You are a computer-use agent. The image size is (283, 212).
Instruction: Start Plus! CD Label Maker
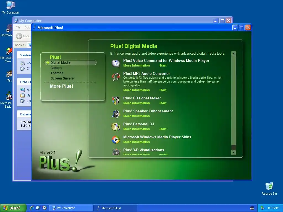coord(163,103)
